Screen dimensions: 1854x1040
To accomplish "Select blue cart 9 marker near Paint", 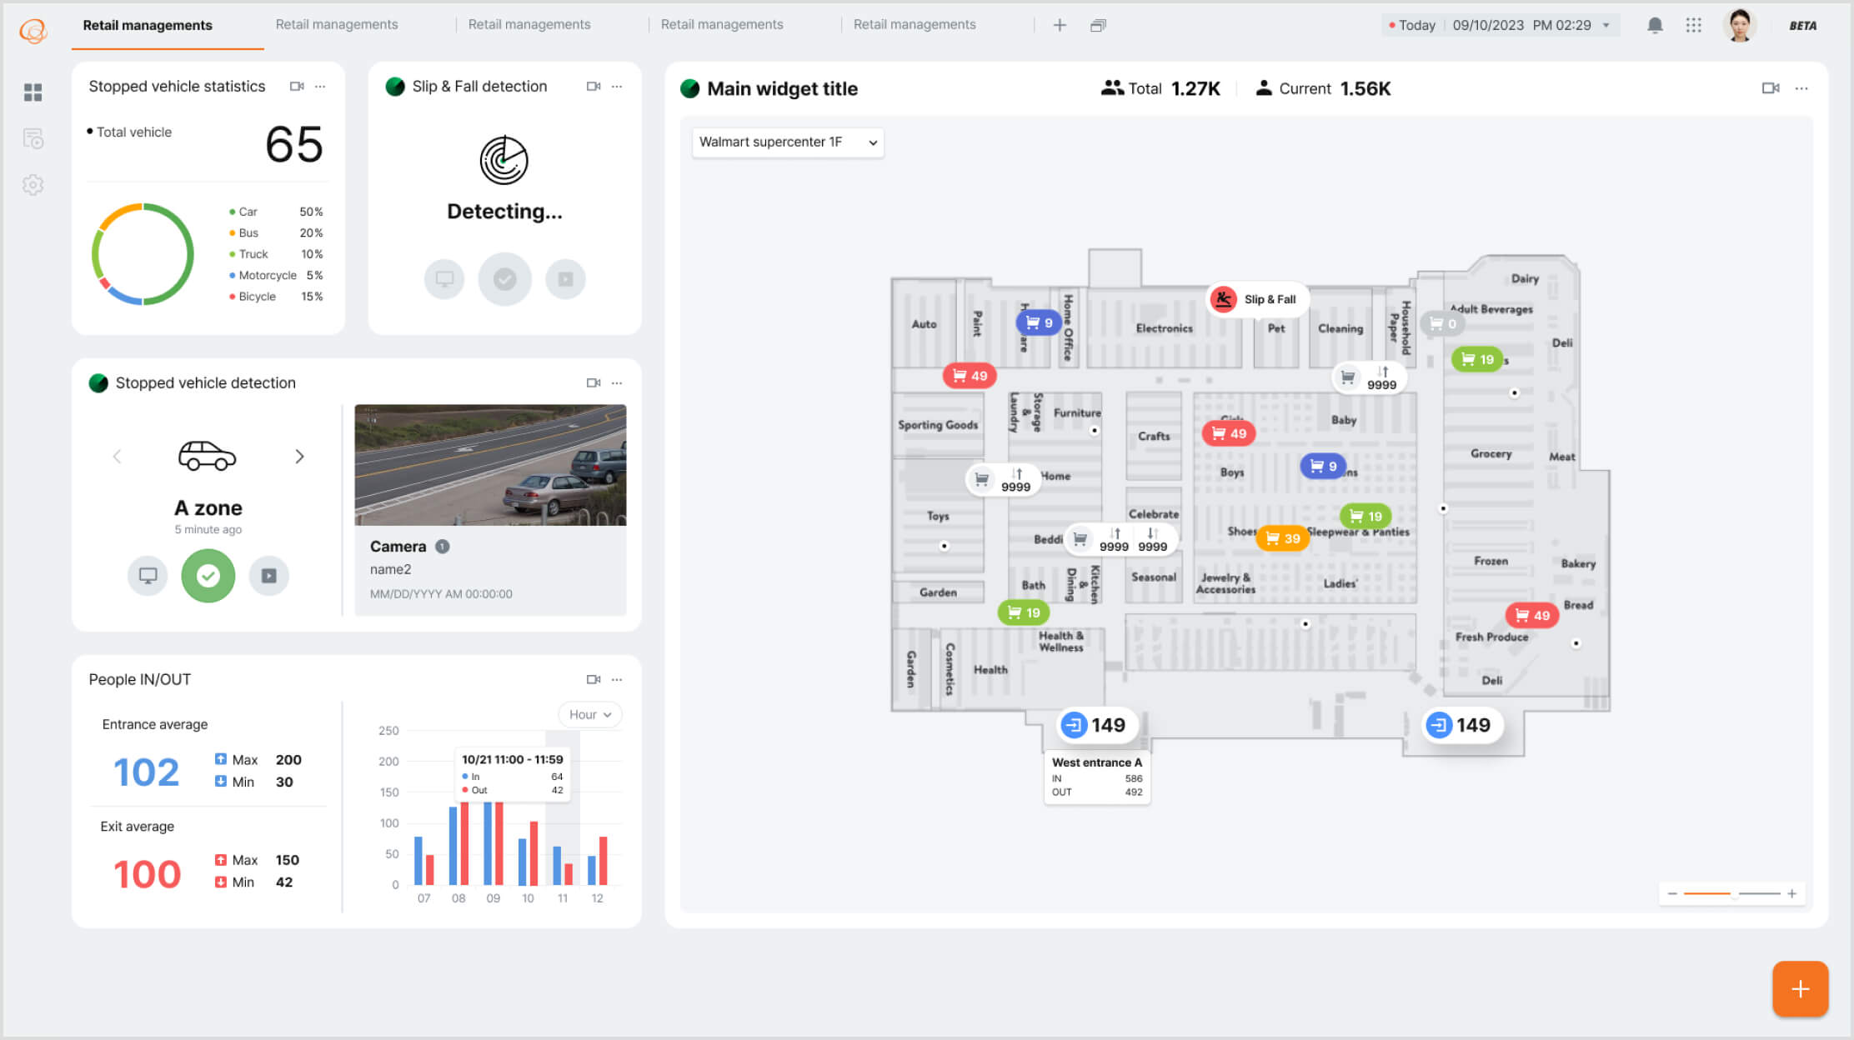I will (1038, 322).
